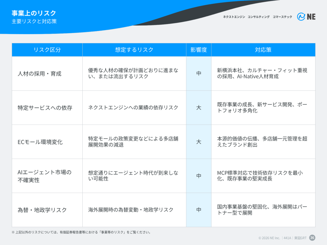Click コマーステック in the header
This screenshot has height=245, width=327.
pyautogui.click(x=282, y=17)
